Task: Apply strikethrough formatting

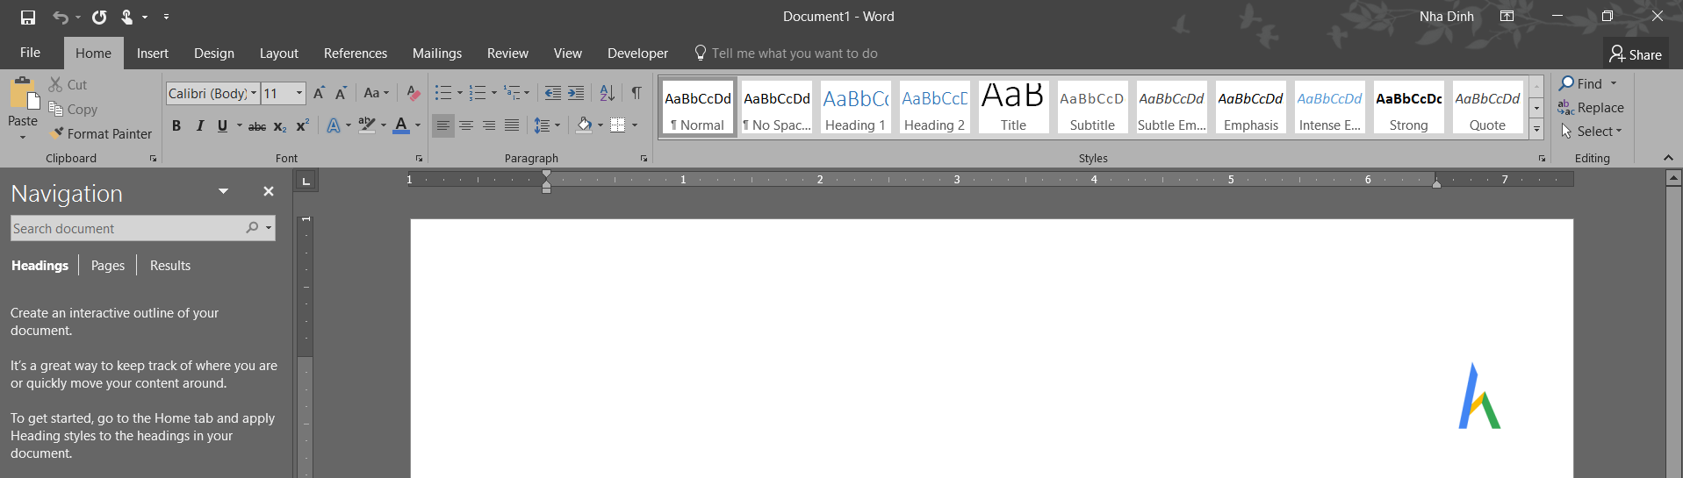Action: [x=257, y=126]
